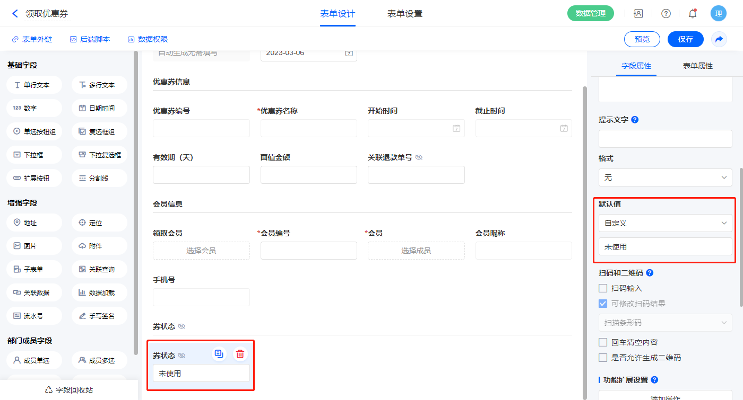
Task: Expand the 扫描条形码 dropdown
Action: (665, 323)
